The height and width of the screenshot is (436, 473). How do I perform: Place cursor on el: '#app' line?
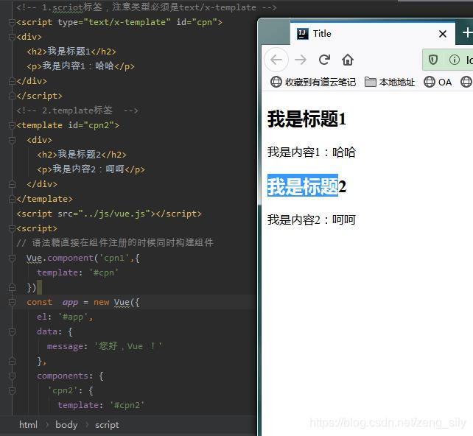click(65, 317)
